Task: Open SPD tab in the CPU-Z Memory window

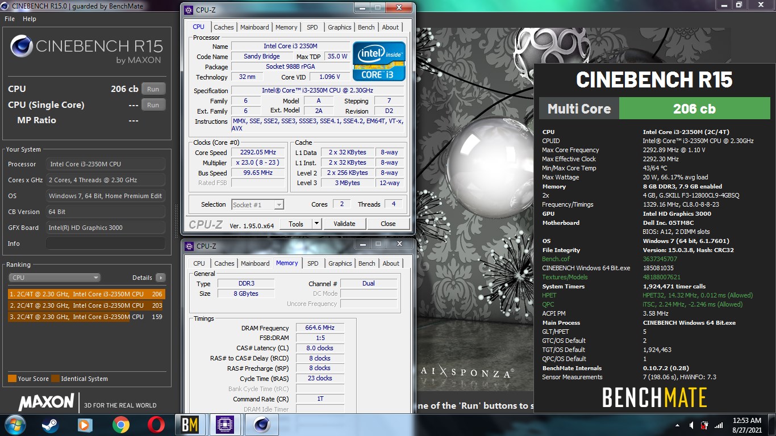Action: coord(313,263)
